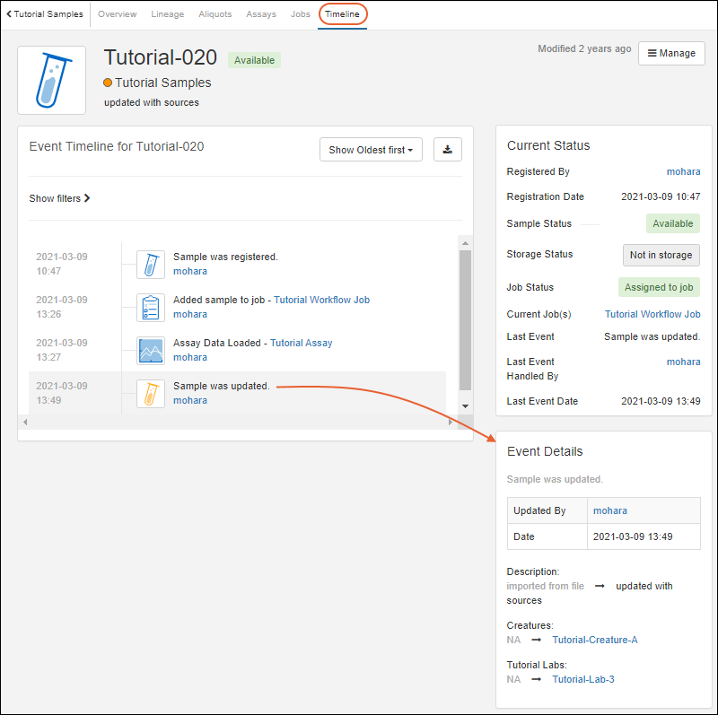Open the Manage menu
Screen dimensions: 718x715
click(671, 53)
